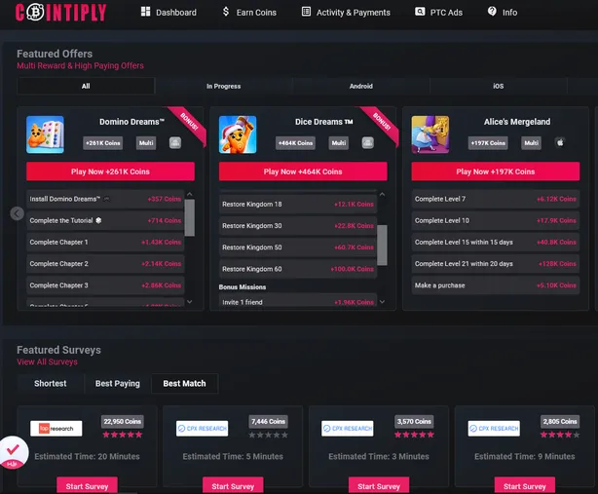Screen dimensions: 598x494
Task: Click the Earn Coins dollar icon
Action: point(226,12)
